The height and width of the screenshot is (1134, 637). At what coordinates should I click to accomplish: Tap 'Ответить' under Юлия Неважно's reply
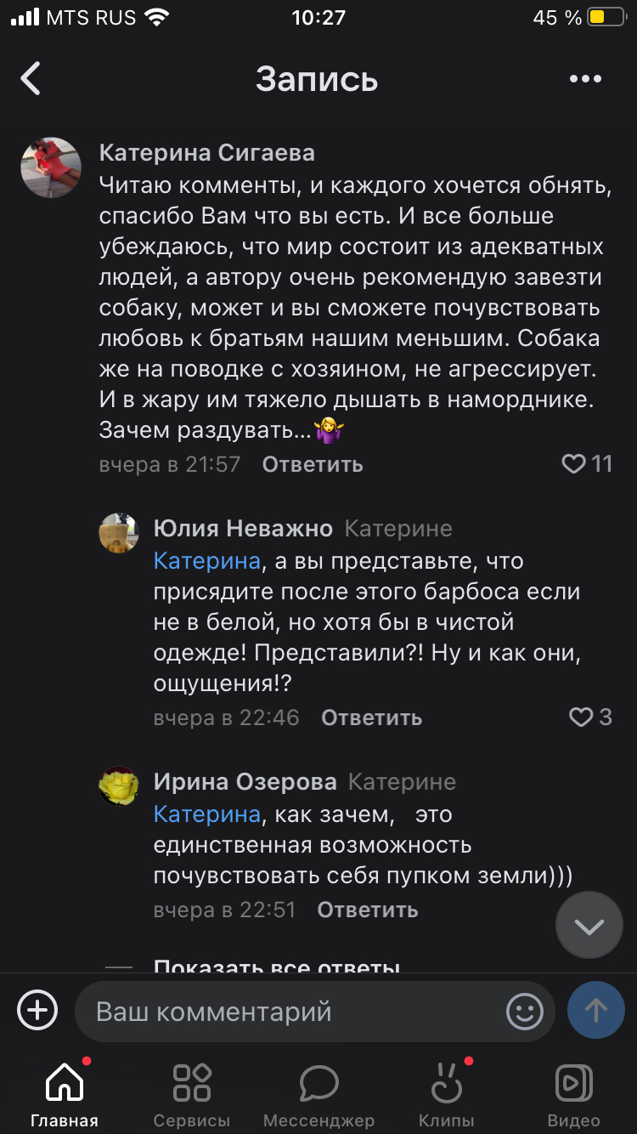pos(371,717)
